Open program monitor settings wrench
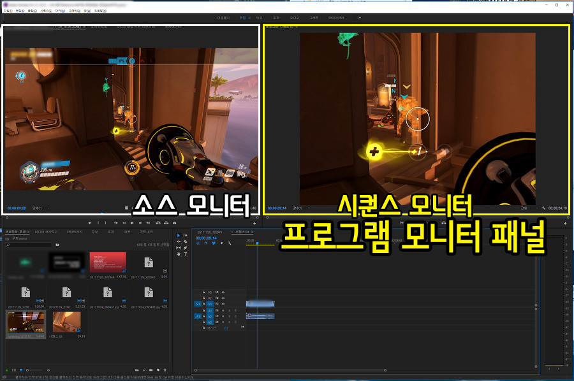This screenshot has width=574, height=381. pos(544,208)
